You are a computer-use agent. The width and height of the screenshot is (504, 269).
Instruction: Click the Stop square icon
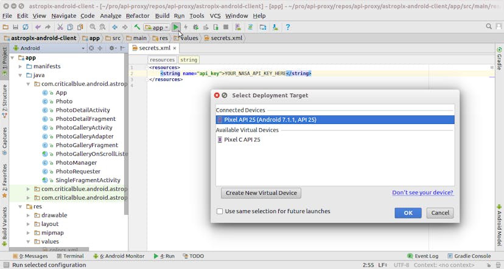click(226, 27)
